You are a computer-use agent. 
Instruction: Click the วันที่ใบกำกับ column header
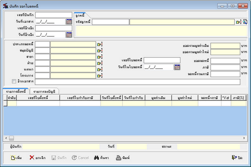point(134,98)
